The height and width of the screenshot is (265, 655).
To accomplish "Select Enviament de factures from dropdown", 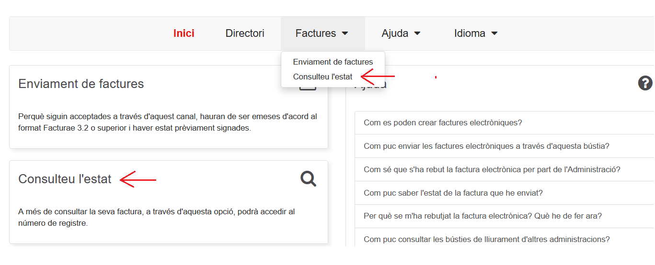I will (333, 62).
